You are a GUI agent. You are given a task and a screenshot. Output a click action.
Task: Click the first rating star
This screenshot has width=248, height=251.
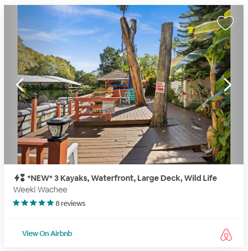coord(16,203)
